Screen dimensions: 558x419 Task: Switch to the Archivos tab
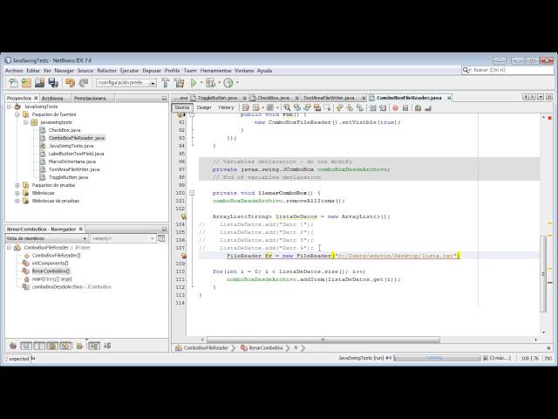tap(52, 98)
